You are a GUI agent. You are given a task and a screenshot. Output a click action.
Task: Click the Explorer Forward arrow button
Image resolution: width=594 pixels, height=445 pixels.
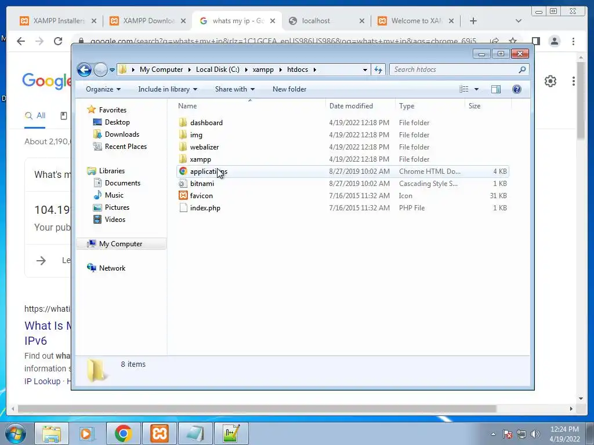[100, 70]
